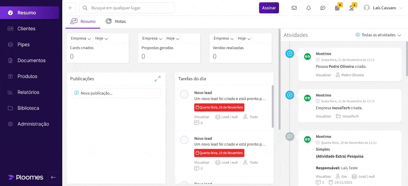Click Visualizar link on InovaTech activity
Viewport: 408px width, 186px height.
click(x=323, y=116)
